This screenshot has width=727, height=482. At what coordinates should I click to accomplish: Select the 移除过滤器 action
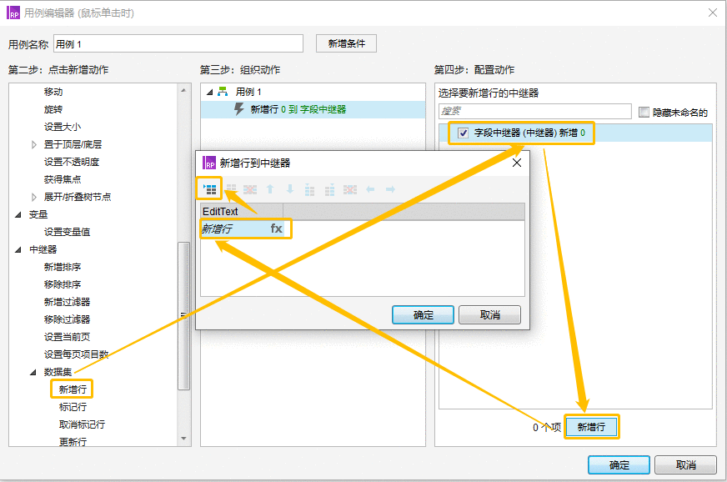[x=68, y=319]
